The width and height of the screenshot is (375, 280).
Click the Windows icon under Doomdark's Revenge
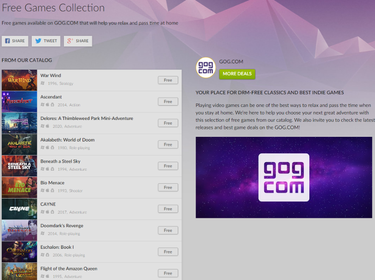point(43,234)
